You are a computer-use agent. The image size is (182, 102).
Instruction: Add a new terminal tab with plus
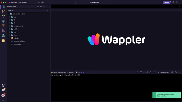[88, 72]
